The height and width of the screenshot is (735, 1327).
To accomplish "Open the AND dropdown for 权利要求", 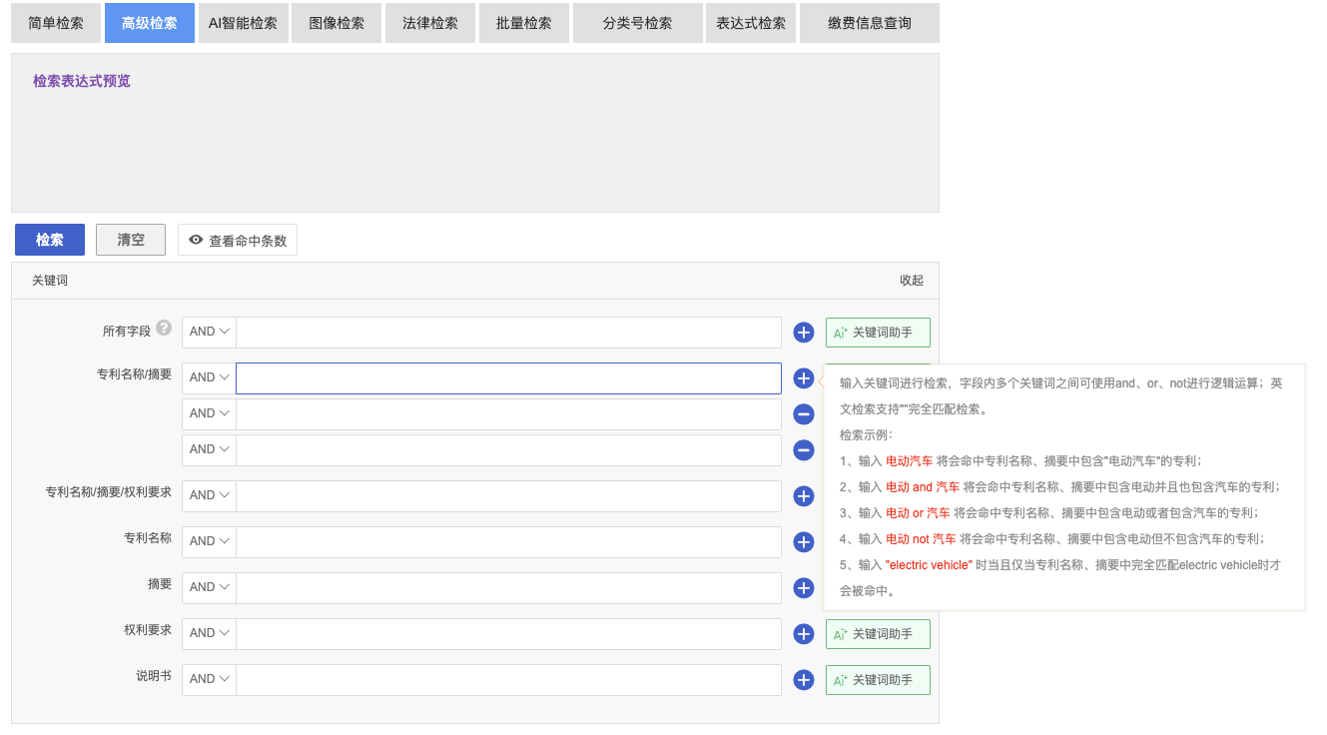I will (210, 634).
